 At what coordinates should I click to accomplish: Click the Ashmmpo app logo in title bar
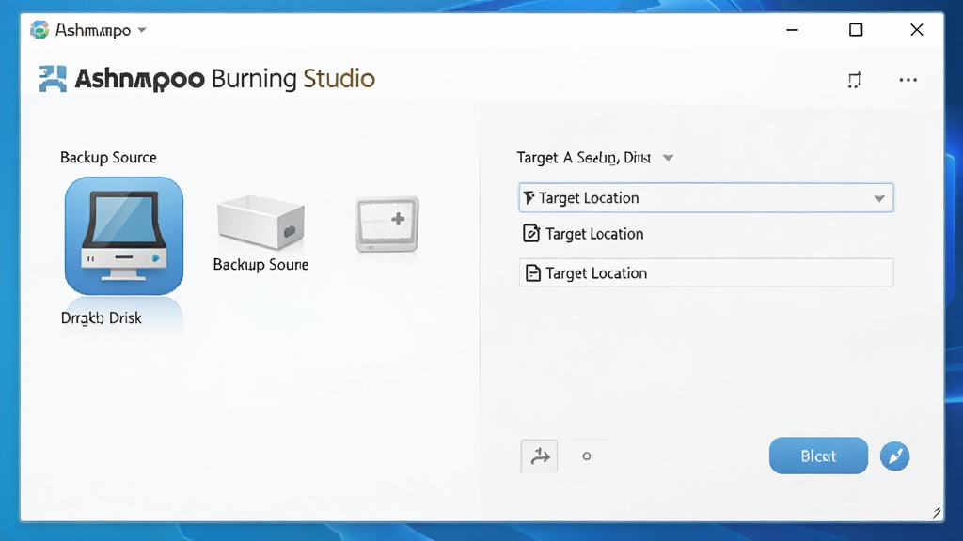pos(39,29)
